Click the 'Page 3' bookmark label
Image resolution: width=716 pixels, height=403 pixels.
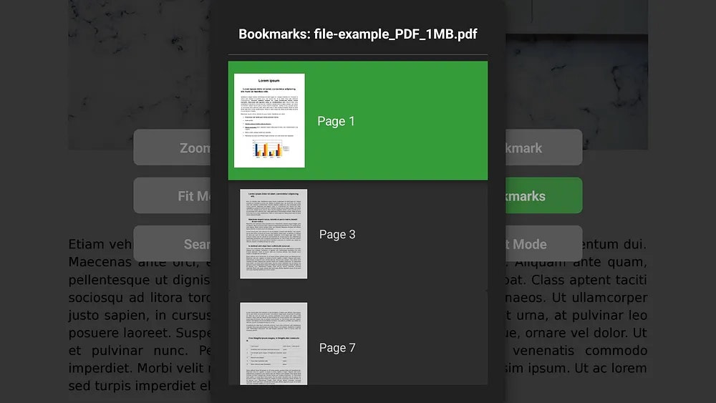pos(337,234)
